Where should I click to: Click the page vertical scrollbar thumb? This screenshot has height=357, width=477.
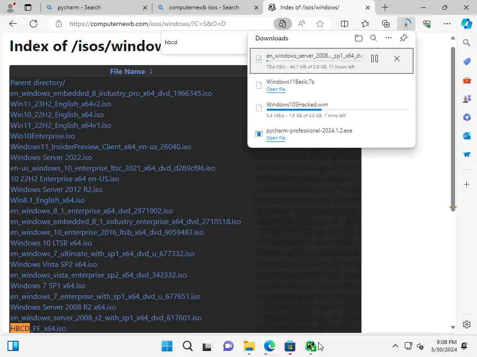453,129
